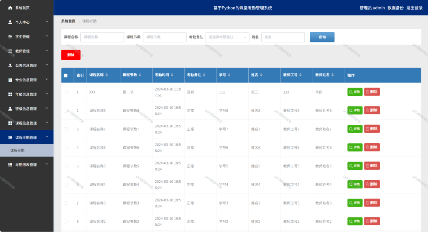428x232 pixels.
Task: Click the 公告信息管理 sidebar icon
Action: click(x=10, y=66)
